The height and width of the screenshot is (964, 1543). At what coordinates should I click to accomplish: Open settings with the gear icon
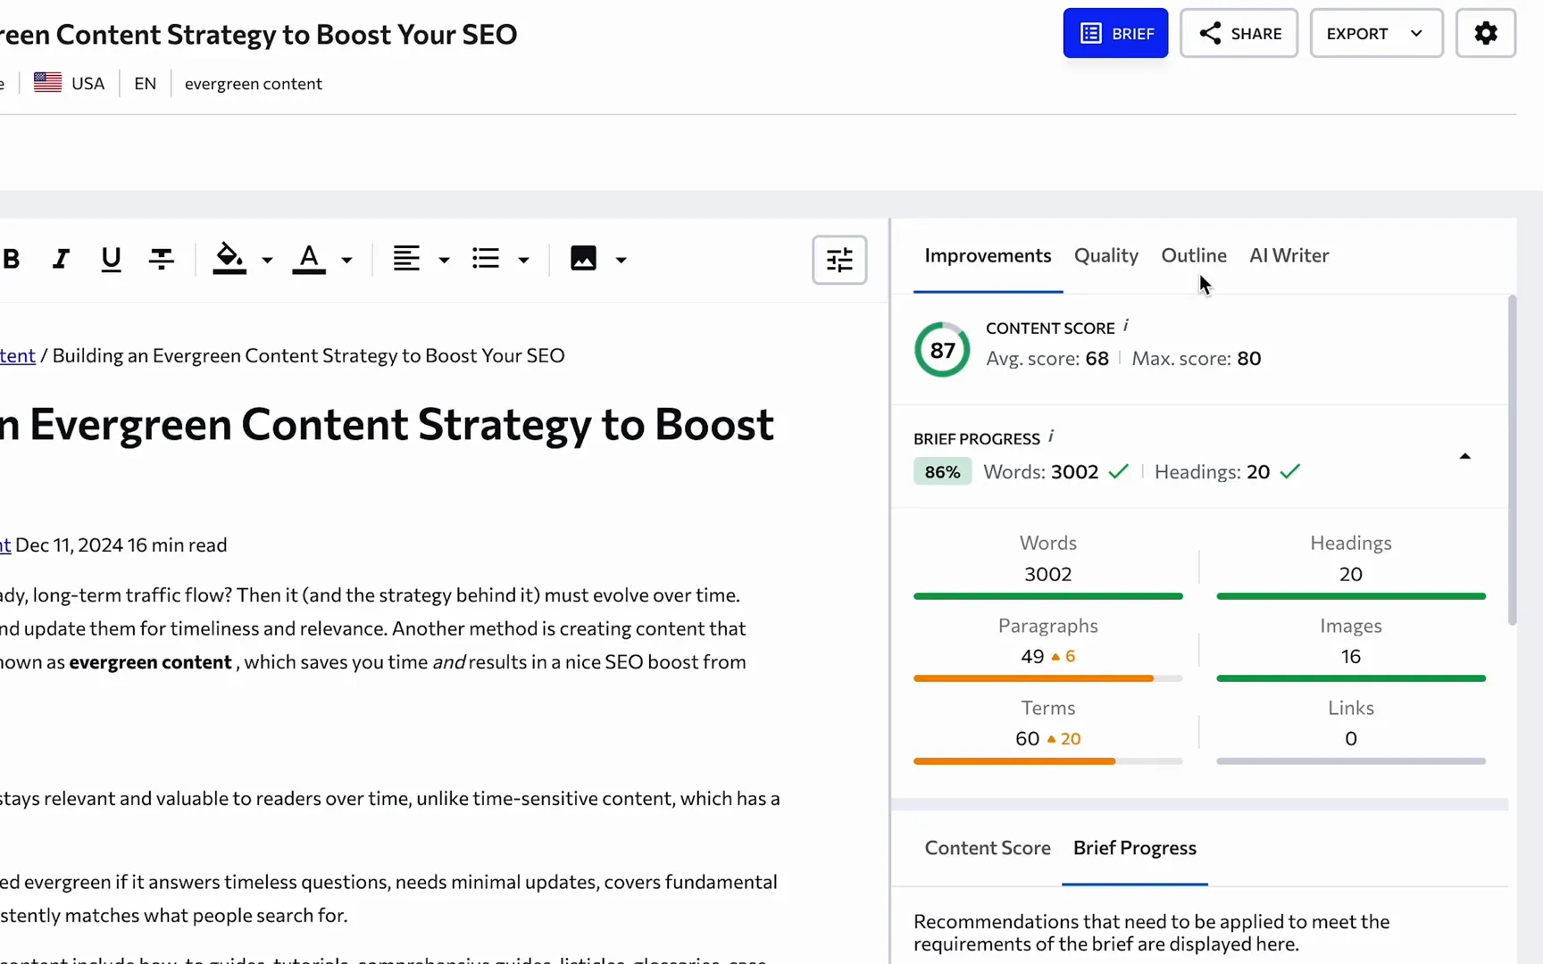pos(1485,34)
